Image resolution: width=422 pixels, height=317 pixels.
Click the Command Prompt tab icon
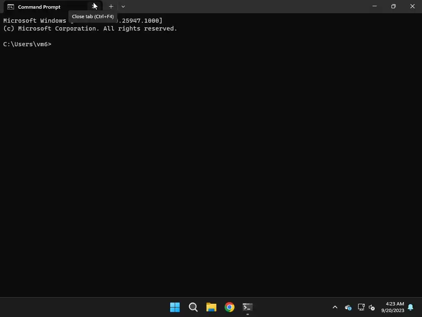11,7
